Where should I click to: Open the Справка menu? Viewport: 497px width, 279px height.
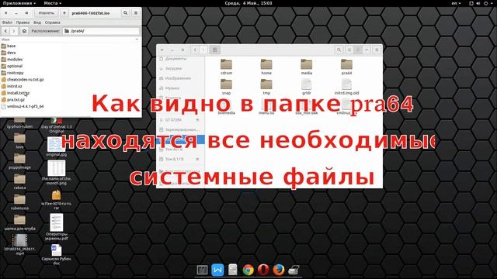[x=52, y=22]
